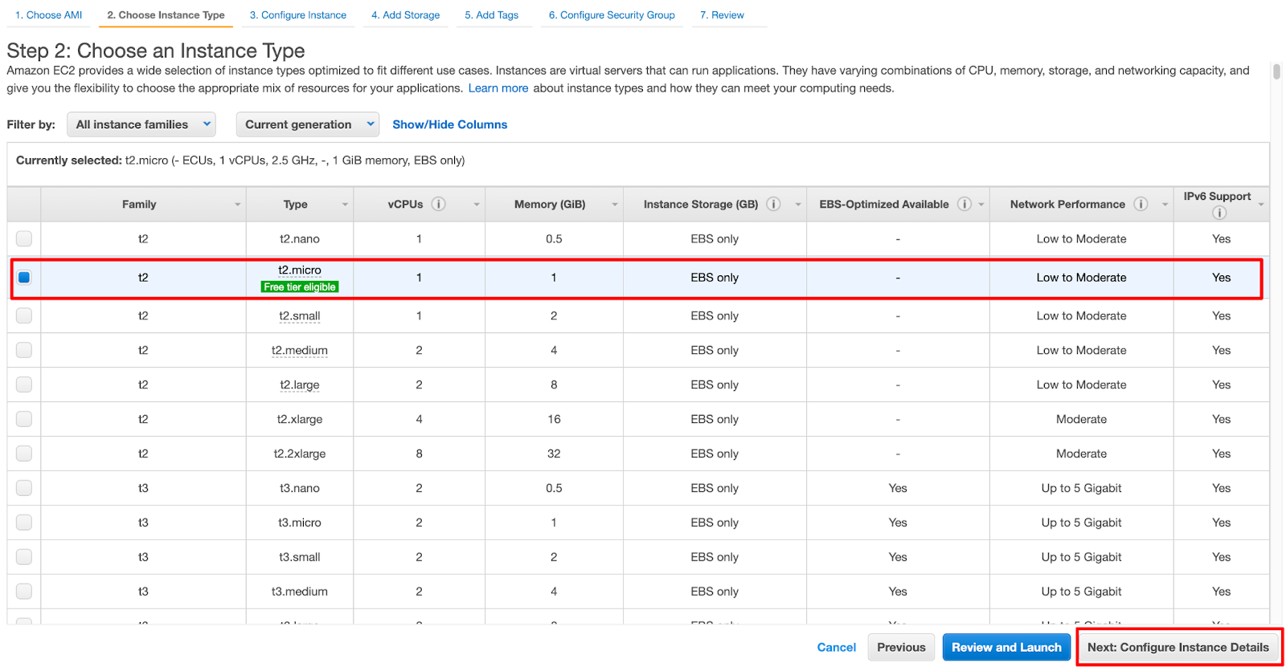The image size is (1286, 671).
Task: Open the Current generation filter dropdown
Action: (x=307, y=124)
